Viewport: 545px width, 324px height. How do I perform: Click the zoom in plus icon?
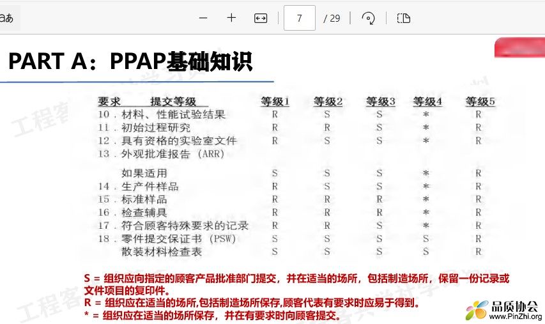(231, 18)
